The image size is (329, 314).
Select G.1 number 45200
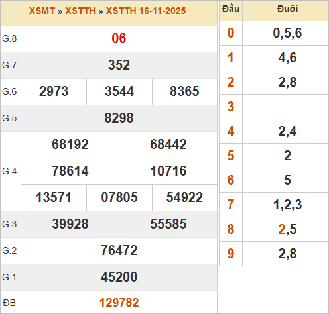119,277
